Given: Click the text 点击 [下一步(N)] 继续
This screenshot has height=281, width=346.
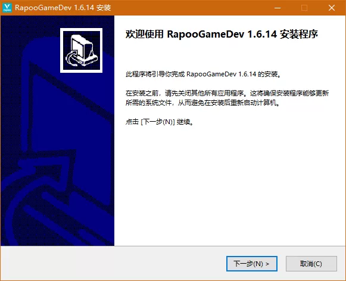Looking at the screenshot, I should 160,122.
